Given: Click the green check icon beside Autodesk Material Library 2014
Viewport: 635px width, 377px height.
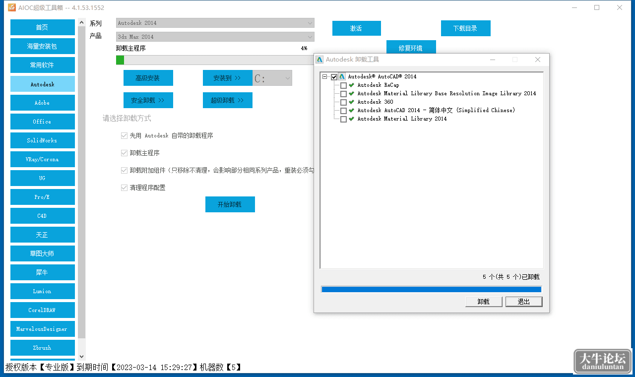Looking at the screenshot, I should coord(352,119).
